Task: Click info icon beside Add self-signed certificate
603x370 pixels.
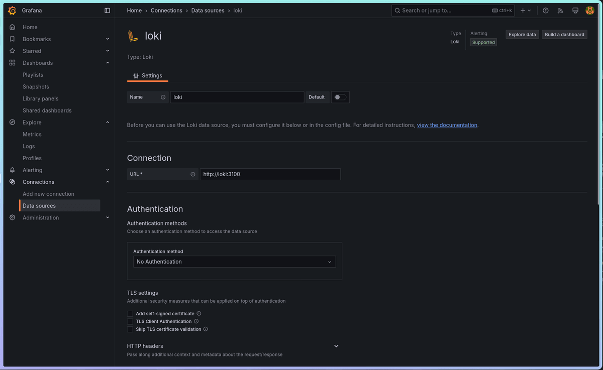Action: [x=199, y=313]
